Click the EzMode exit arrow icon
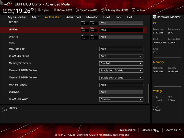Screen dimensions: 184x138 pyautogui.click(x=157, y=130)
